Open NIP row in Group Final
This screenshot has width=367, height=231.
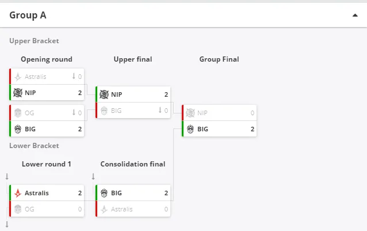point(219,113)
